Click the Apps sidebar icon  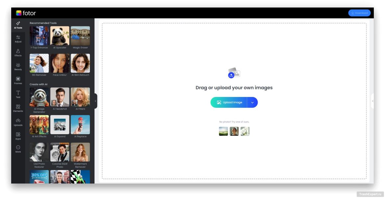18,136
